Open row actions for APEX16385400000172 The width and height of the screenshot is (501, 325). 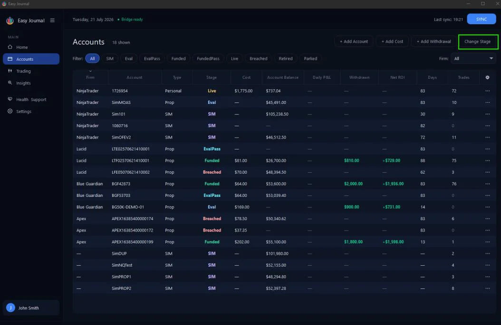coord(487,230)
